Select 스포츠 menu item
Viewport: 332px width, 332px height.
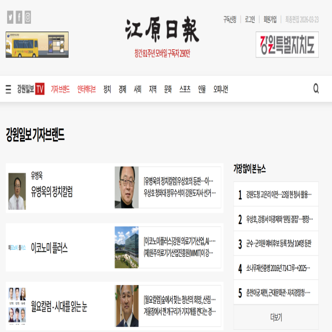[x=185, y=89]
